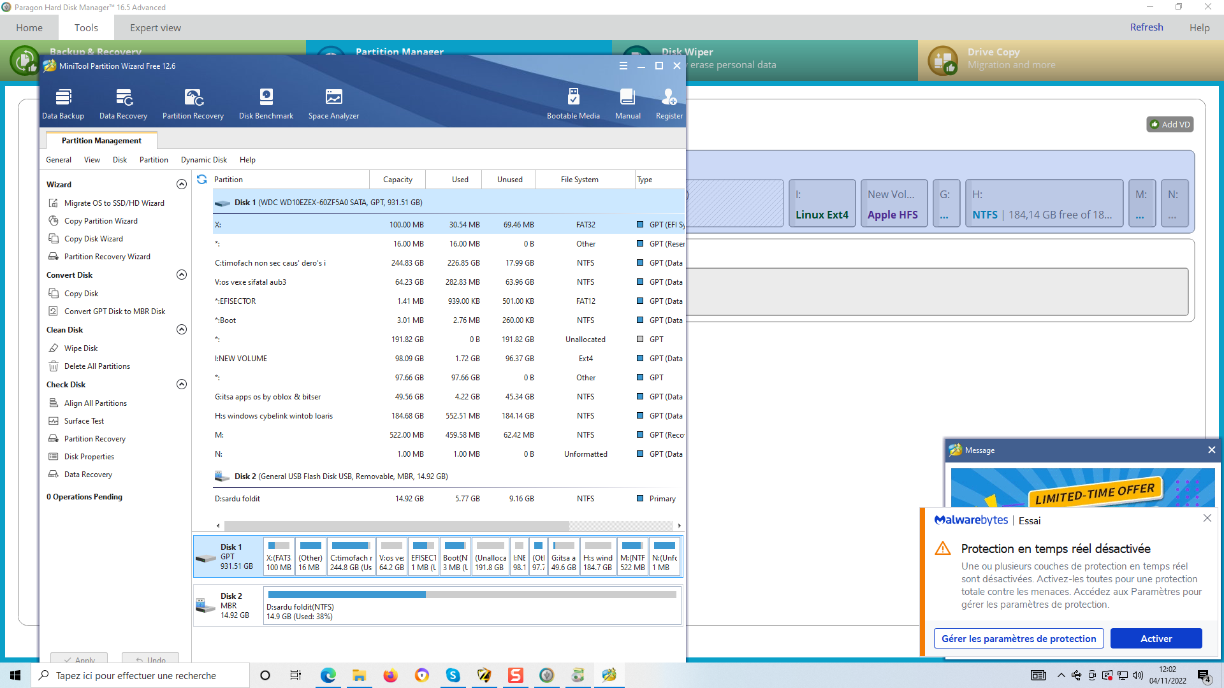Refresh partition list with circular arrow icon
The width and height of the screenshot is (1224, 688).
pyautogui.click(x=202, y=180)
